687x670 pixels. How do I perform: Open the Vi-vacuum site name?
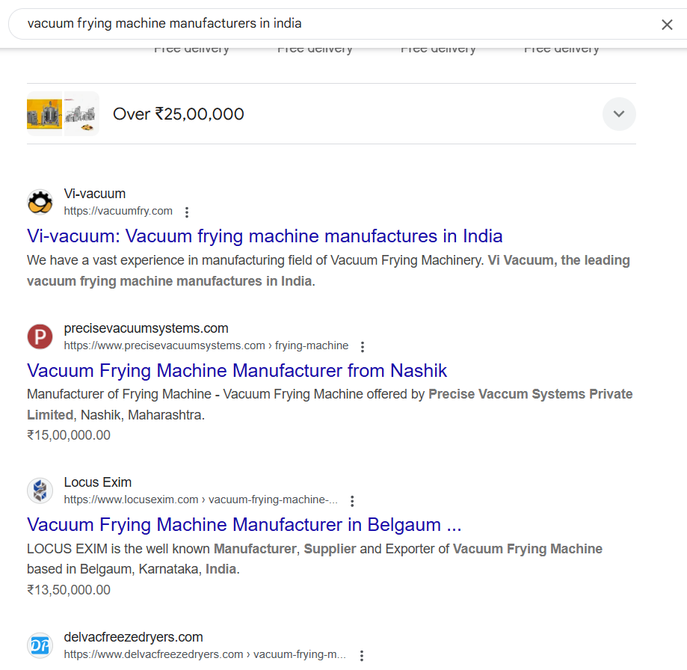coord(95,194)
